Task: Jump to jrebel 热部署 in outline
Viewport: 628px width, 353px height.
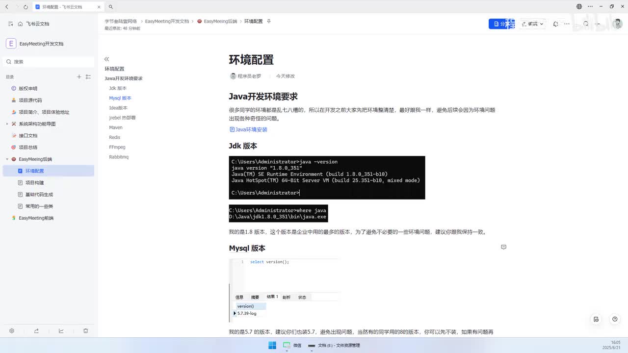Action: [122, 118]
